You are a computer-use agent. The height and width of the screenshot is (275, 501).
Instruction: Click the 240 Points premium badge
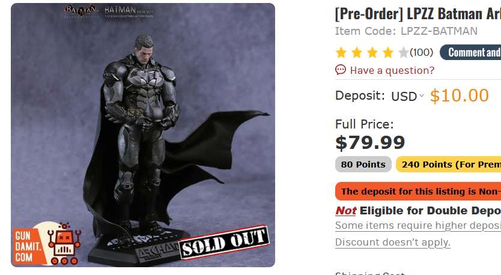click(449, 165)
